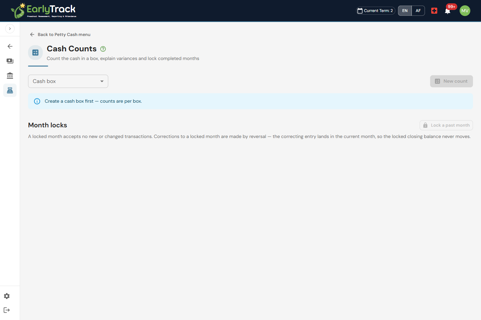Click the logout icon in sidebar
The height and width of the screenshot is (320, 481).
[x=7, y=310]
